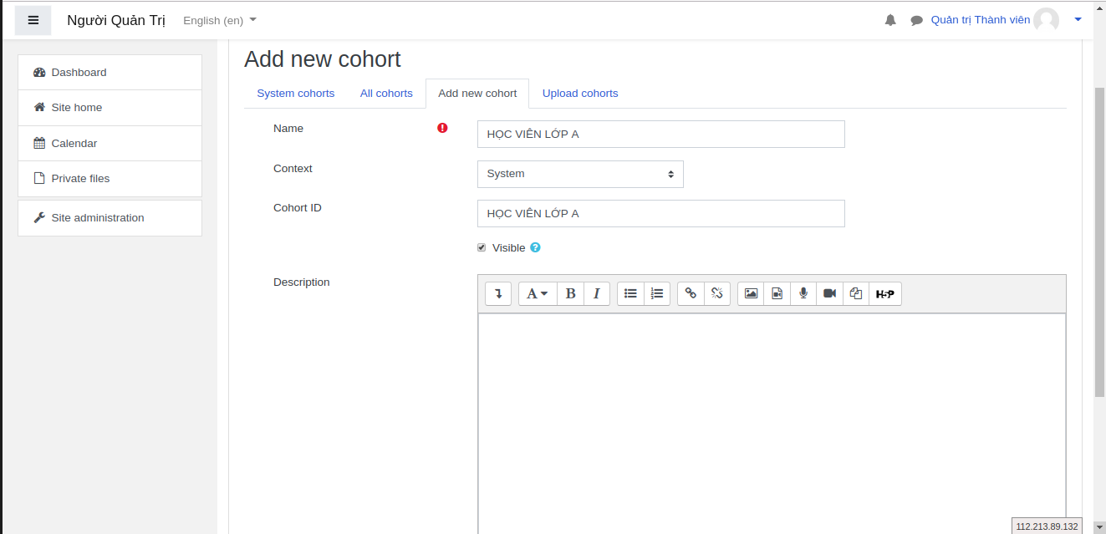Record audio with the microphone tool
This screenshot has height=534, width=1106.
tap(803, 293)
